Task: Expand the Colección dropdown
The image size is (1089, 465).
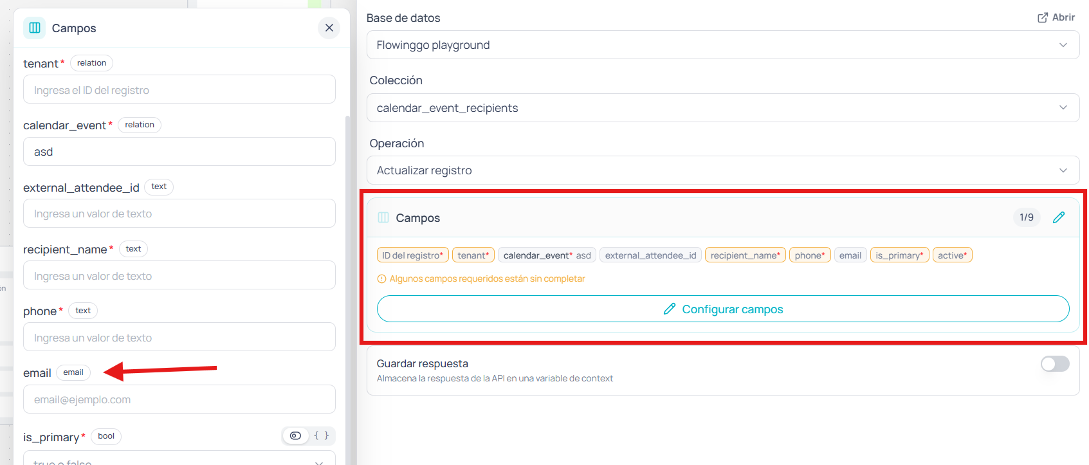Action: (x=723, y=108)
